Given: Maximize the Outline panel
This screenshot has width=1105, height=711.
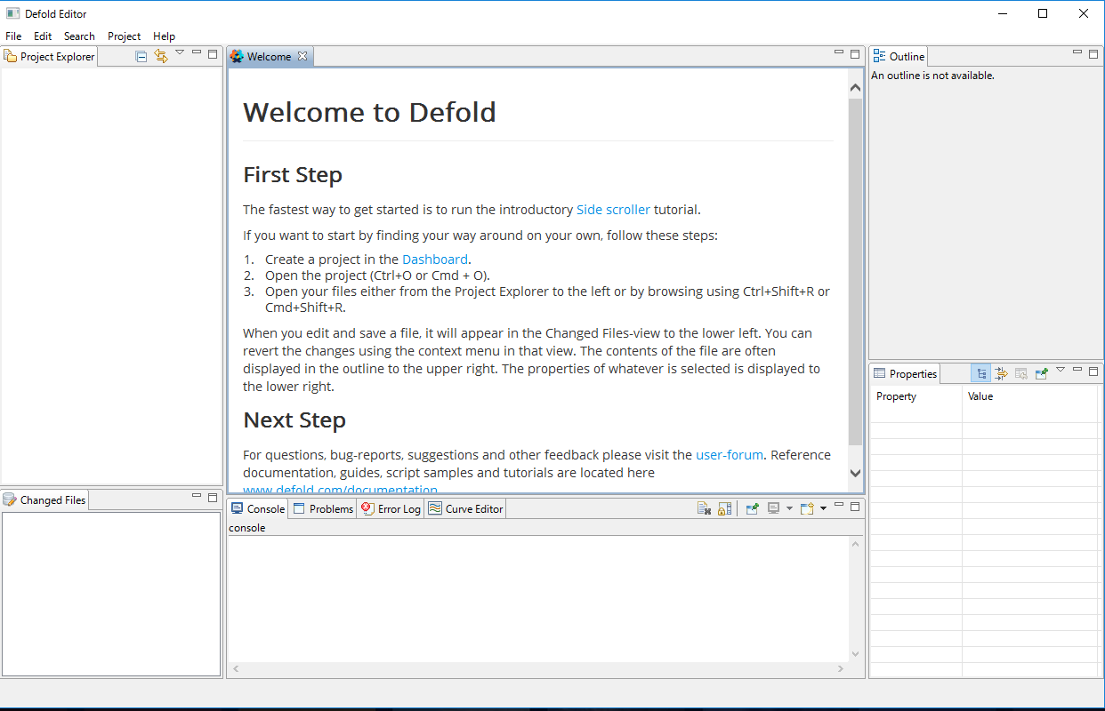Looking at the screenshot, I should pyautogui.click(x=1093, y=53).
